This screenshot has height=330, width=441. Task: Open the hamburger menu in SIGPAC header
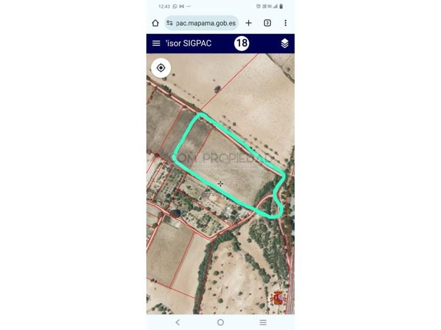click(156, 43)
